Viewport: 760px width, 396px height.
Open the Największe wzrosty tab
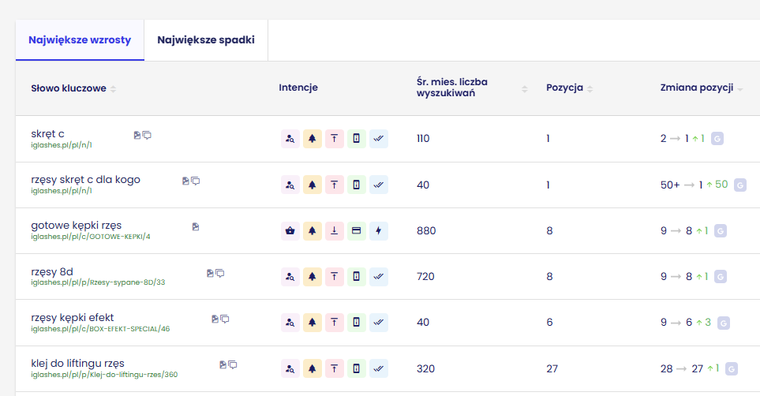[80, 39]
